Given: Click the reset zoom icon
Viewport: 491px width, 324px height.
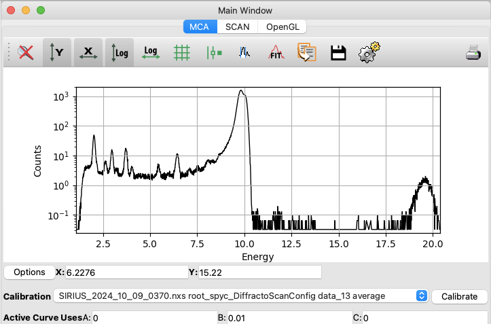Looking at the screenshot, I should [x=25, y=52].
